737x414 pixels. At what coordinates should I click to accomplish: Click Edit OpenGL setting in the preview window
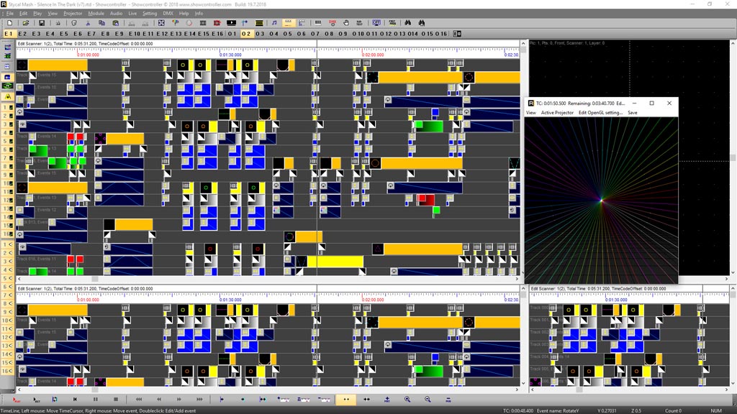(x=600, y=112)
